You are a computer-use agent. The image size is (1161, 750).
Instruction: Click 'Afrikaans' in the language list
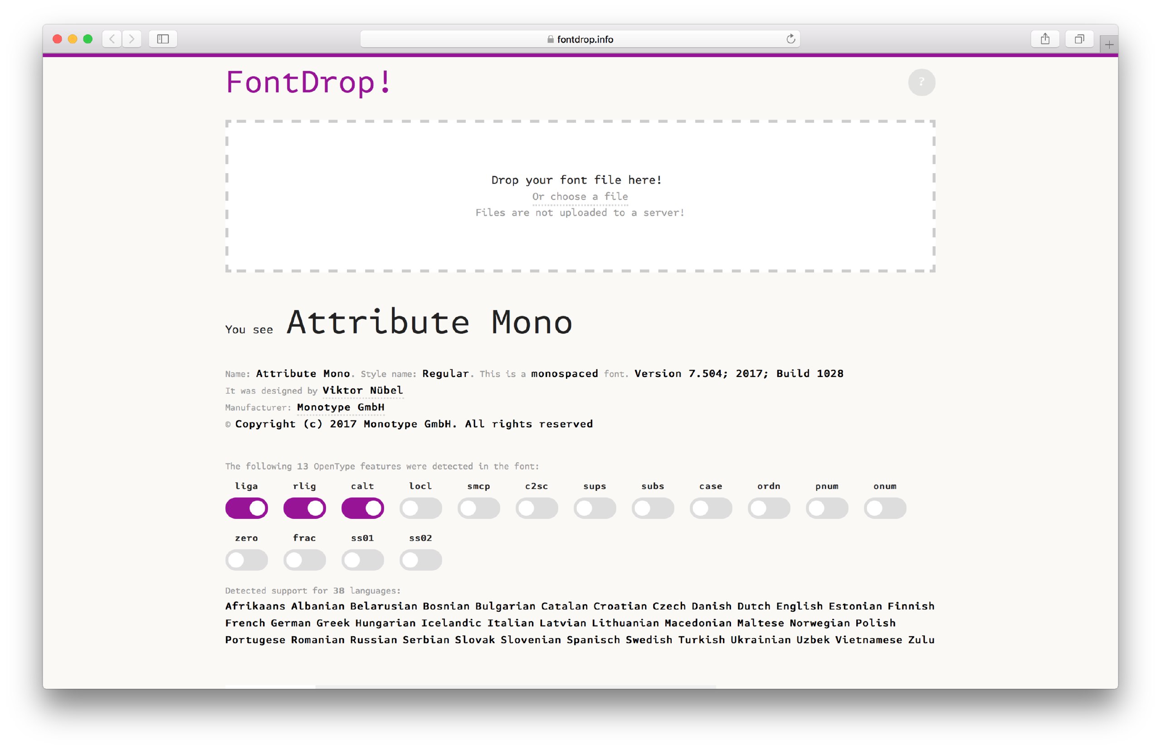tap(255, 606)
